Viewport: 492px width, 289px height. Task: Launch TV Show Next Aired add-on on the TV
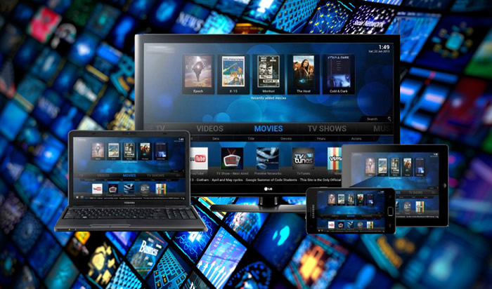(232, 159)
